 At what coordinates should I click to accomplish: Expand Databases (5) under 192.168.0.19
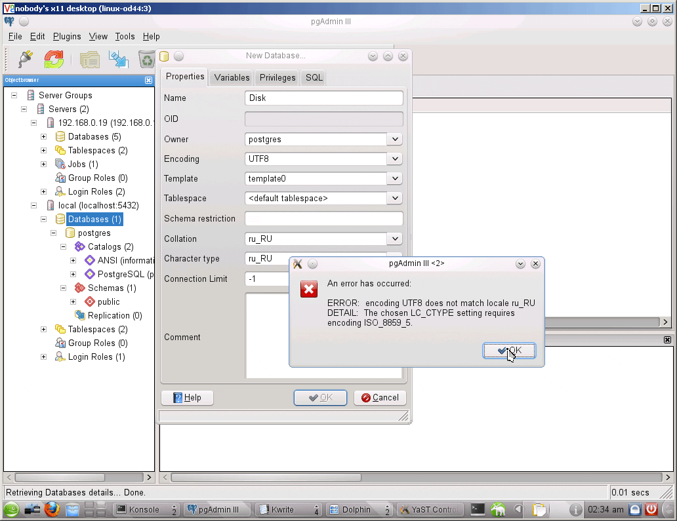coord(43,137)
